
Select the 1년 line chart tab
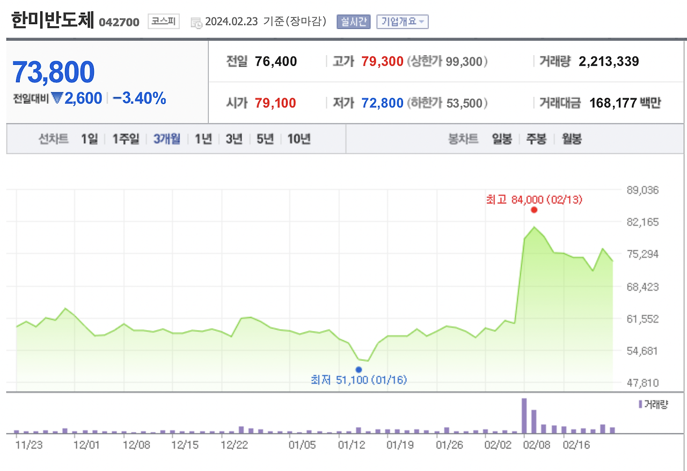coord(203,139)
